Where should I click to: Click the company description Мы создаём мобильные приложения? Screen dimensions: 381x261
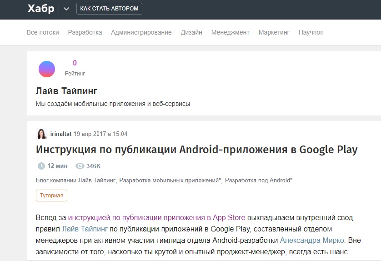pyautogui.click(x=113, y=104)
